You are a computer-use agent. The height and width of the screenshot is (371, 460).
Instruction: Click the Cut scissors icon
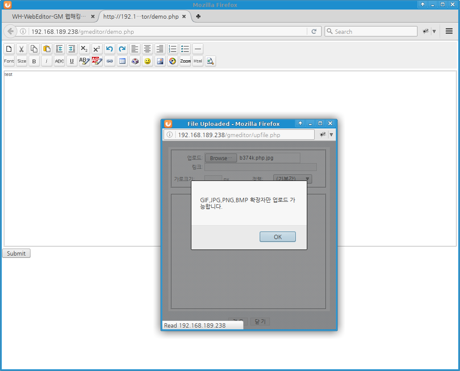tap(21, 49)
